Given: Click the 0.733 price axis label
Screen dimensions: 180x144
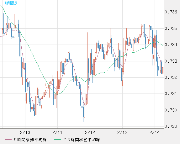Looking at the screenshot, I should (x=171, y=61).
